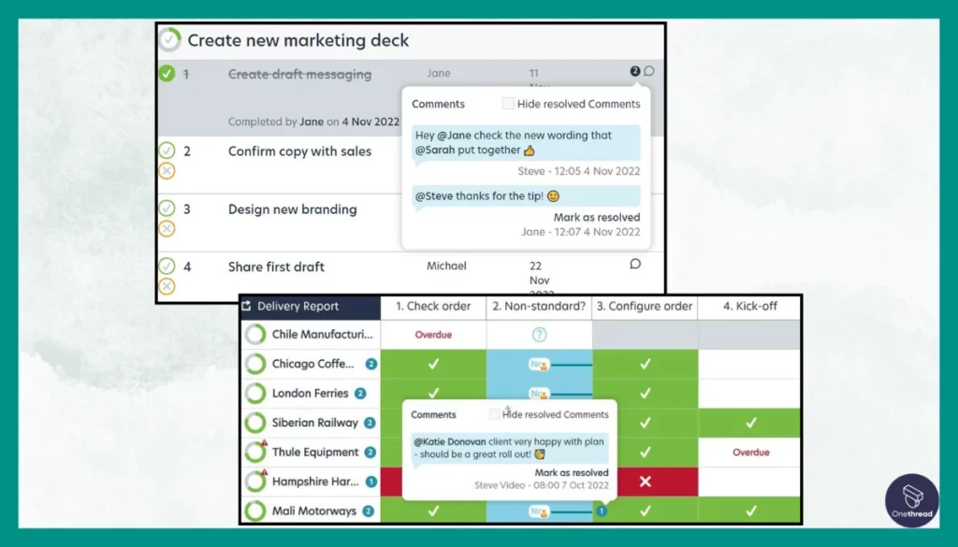
Task: Toggle Hide resolved Comments in Delivery Report popup
Action: tap(494, 414)
